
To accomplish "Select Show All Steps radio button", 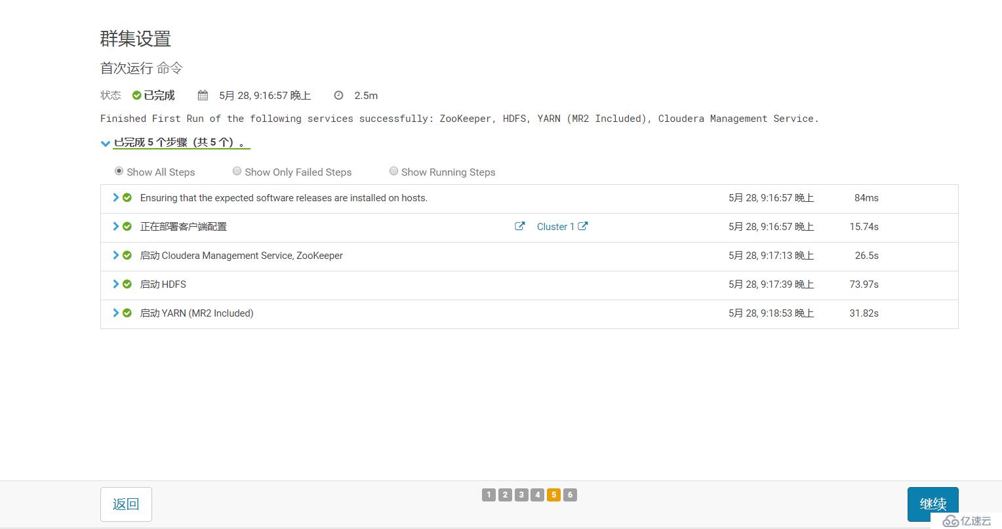I will click(119, 171).
